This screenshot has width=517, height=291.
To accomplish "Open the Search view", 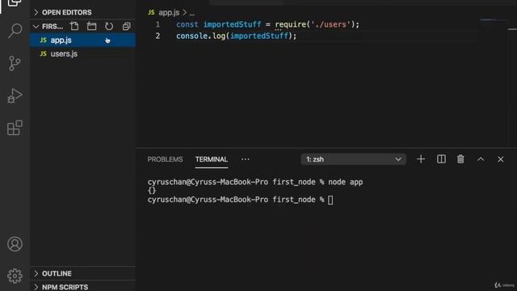I will 15,31.
